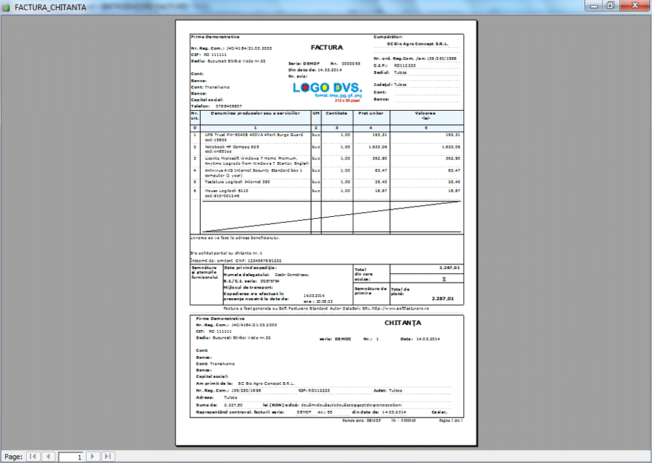Click the 'X' mark in the accize cell

click(x=444, y=279)
